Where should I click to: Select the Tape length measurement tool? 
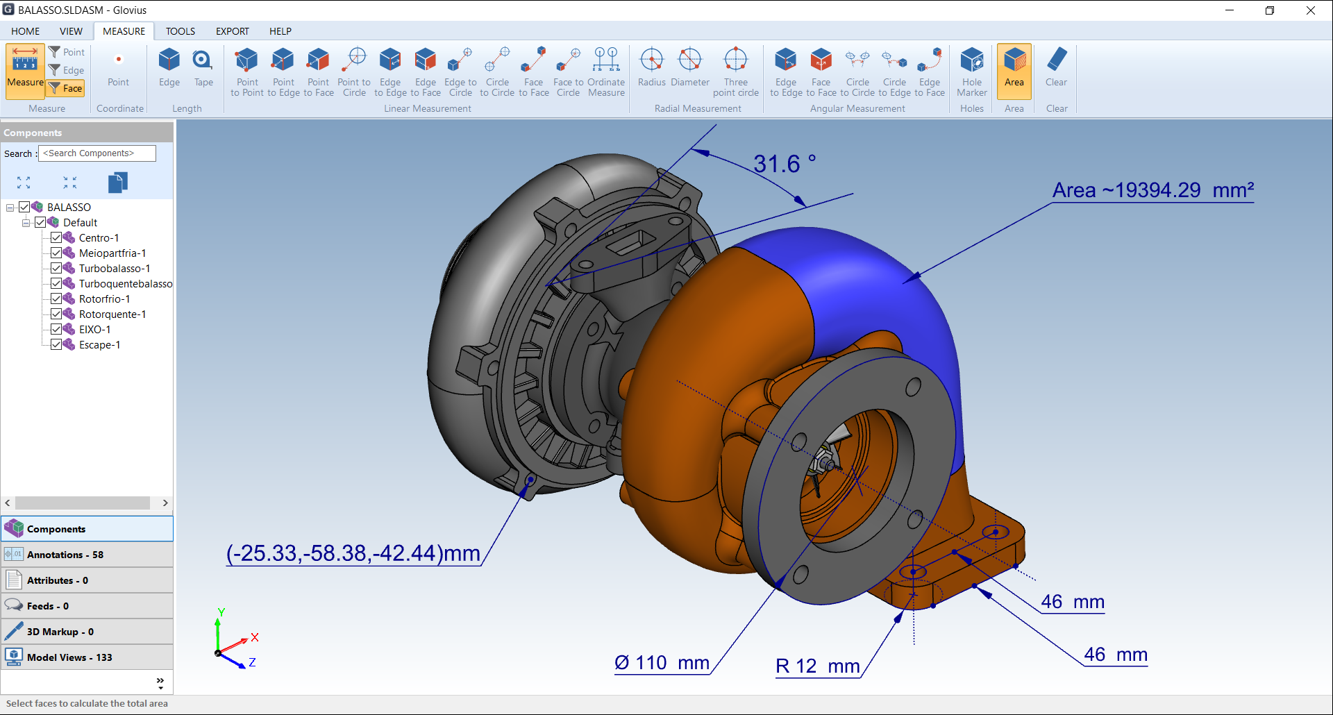pos(203,68)
